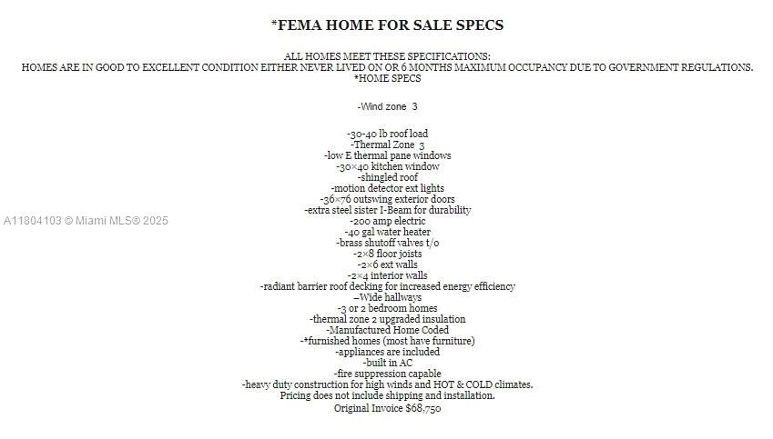
Task: Select the 'Wide hallways' spec line
Action: tap(387, 297)
